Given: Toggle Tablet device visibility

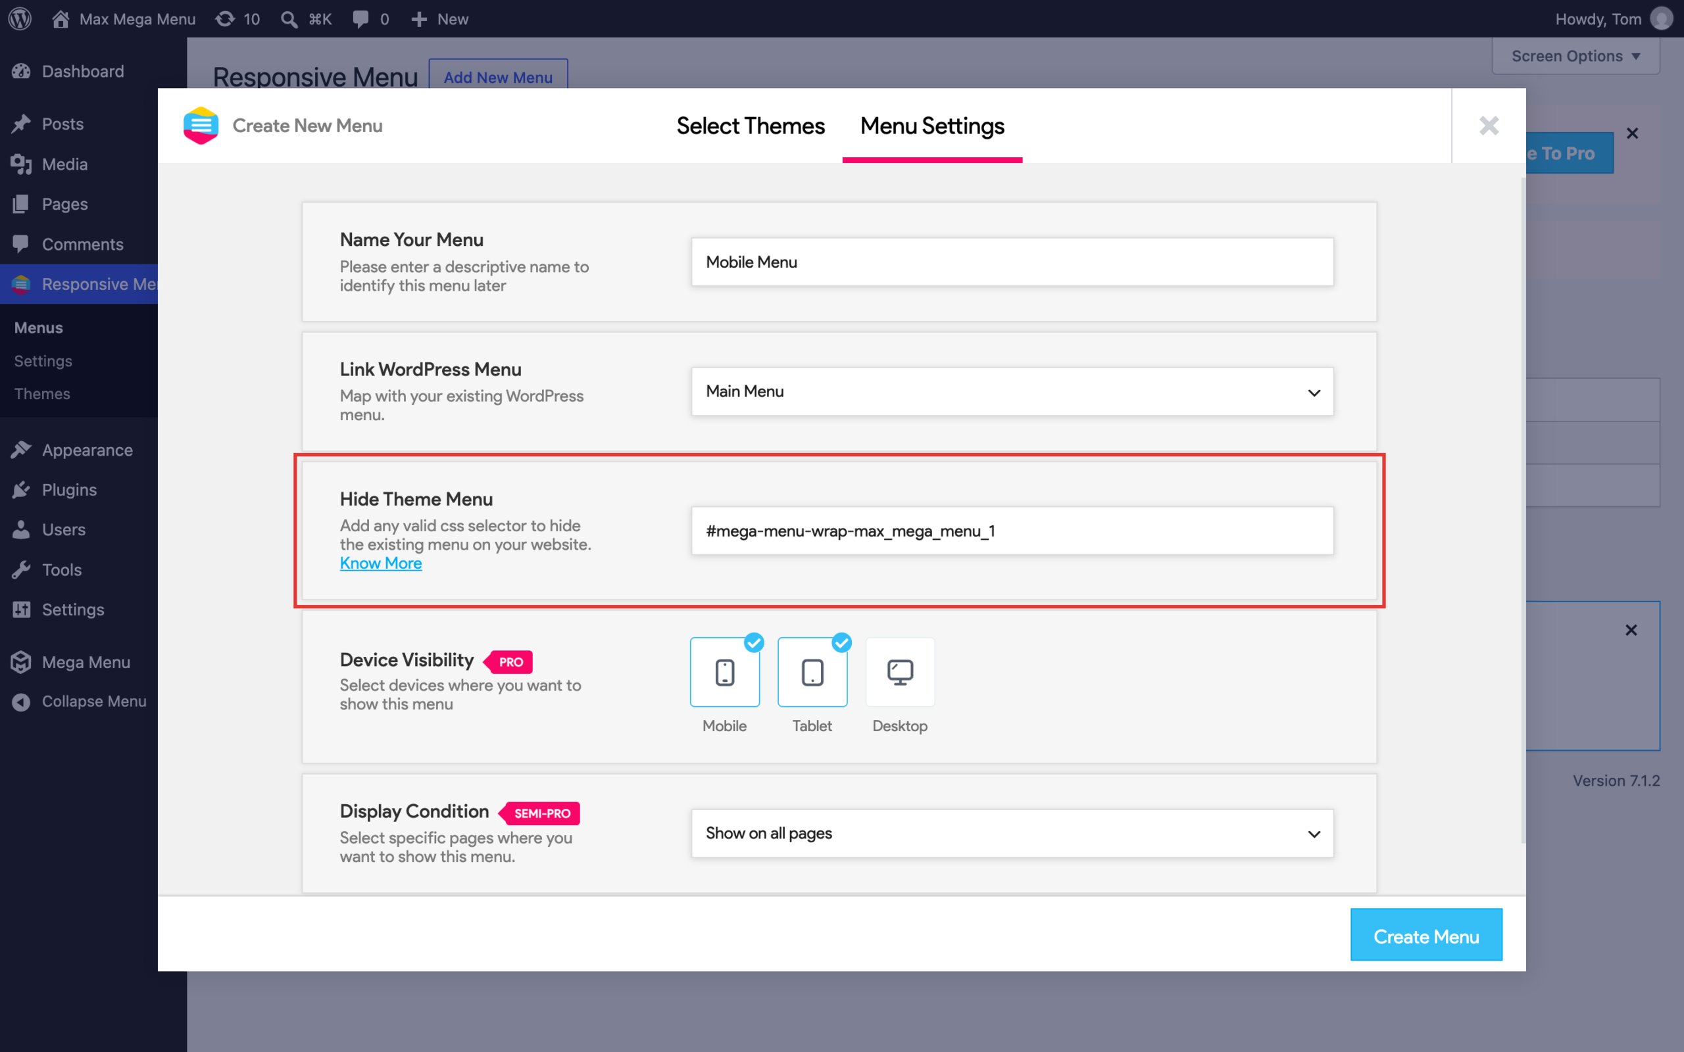Looking at the screenshot, I should pos(812,672).
